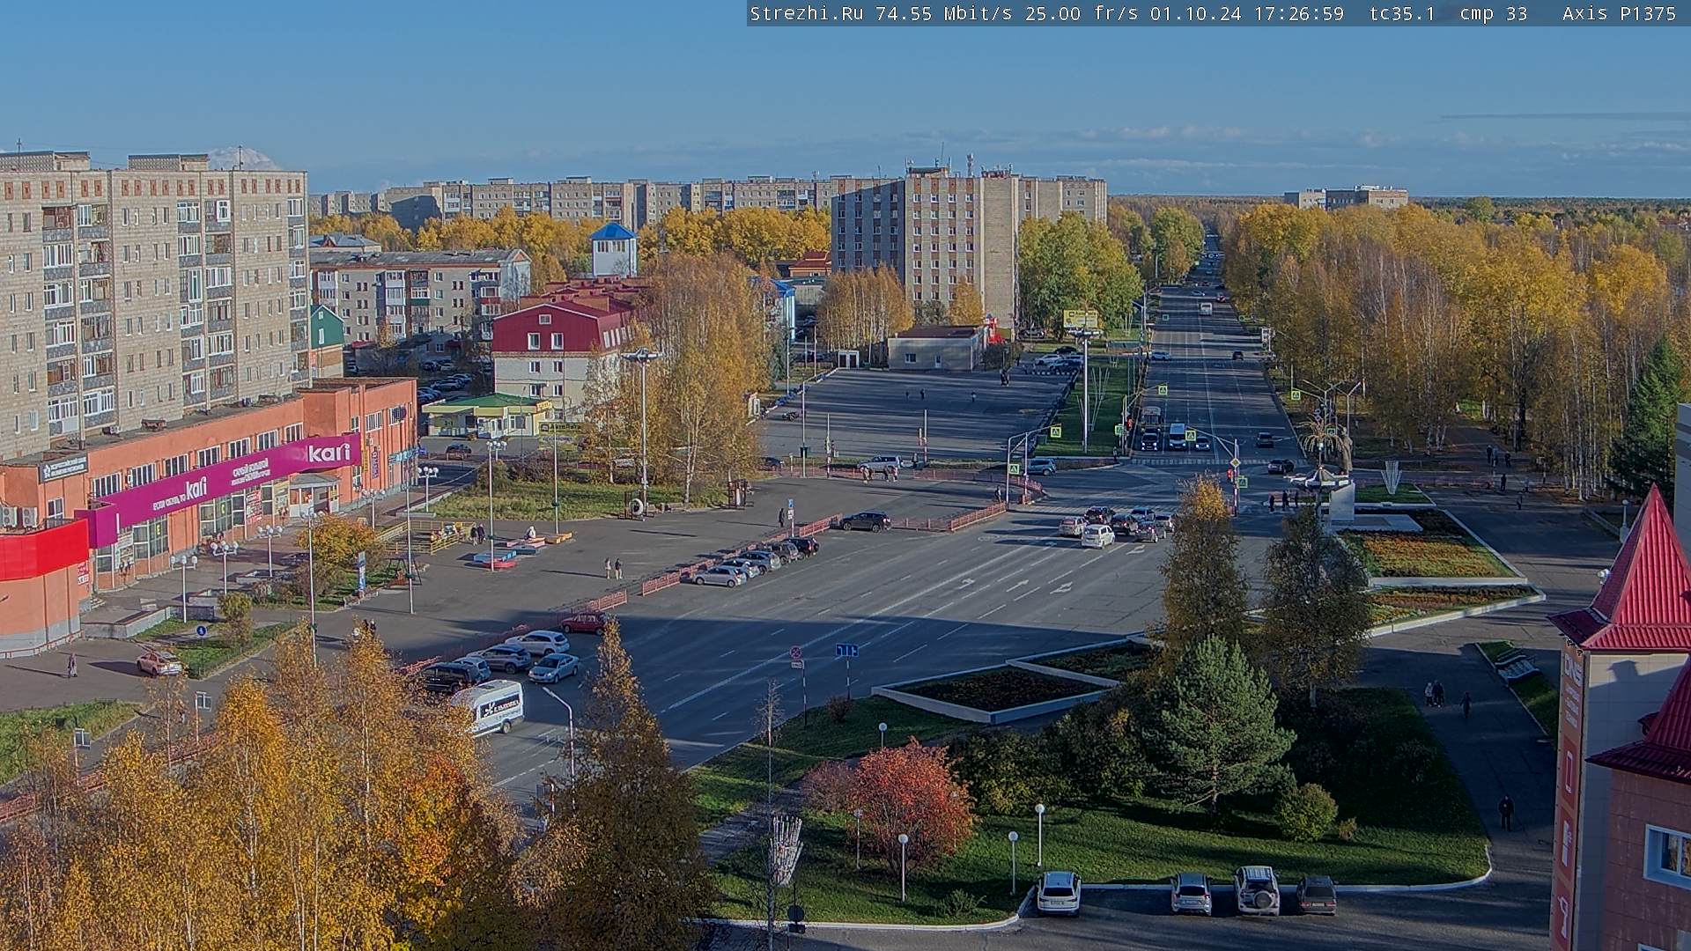The width and height of the screenshot is (1691, 951).
Task: Select the tc35.1 overlay value
Action: 1402,13
